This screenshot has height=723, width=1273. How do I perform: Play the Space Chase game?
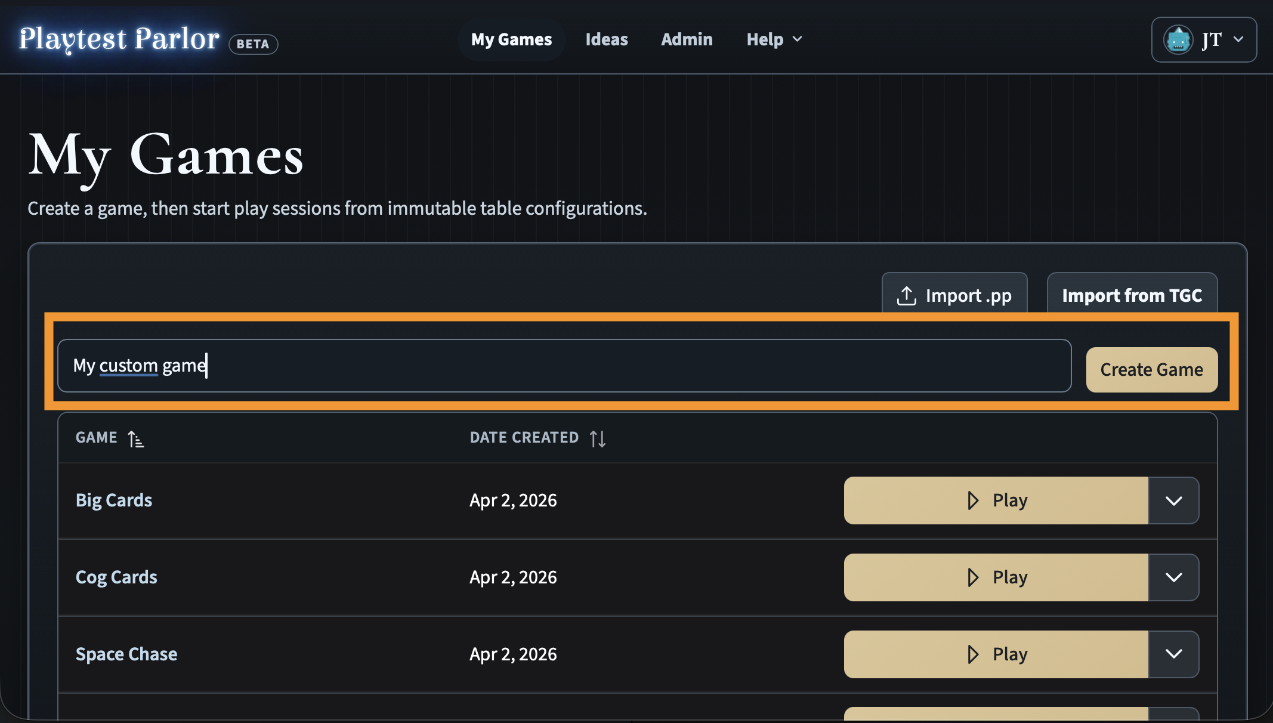pyautogui.click(x=996, y=654)
